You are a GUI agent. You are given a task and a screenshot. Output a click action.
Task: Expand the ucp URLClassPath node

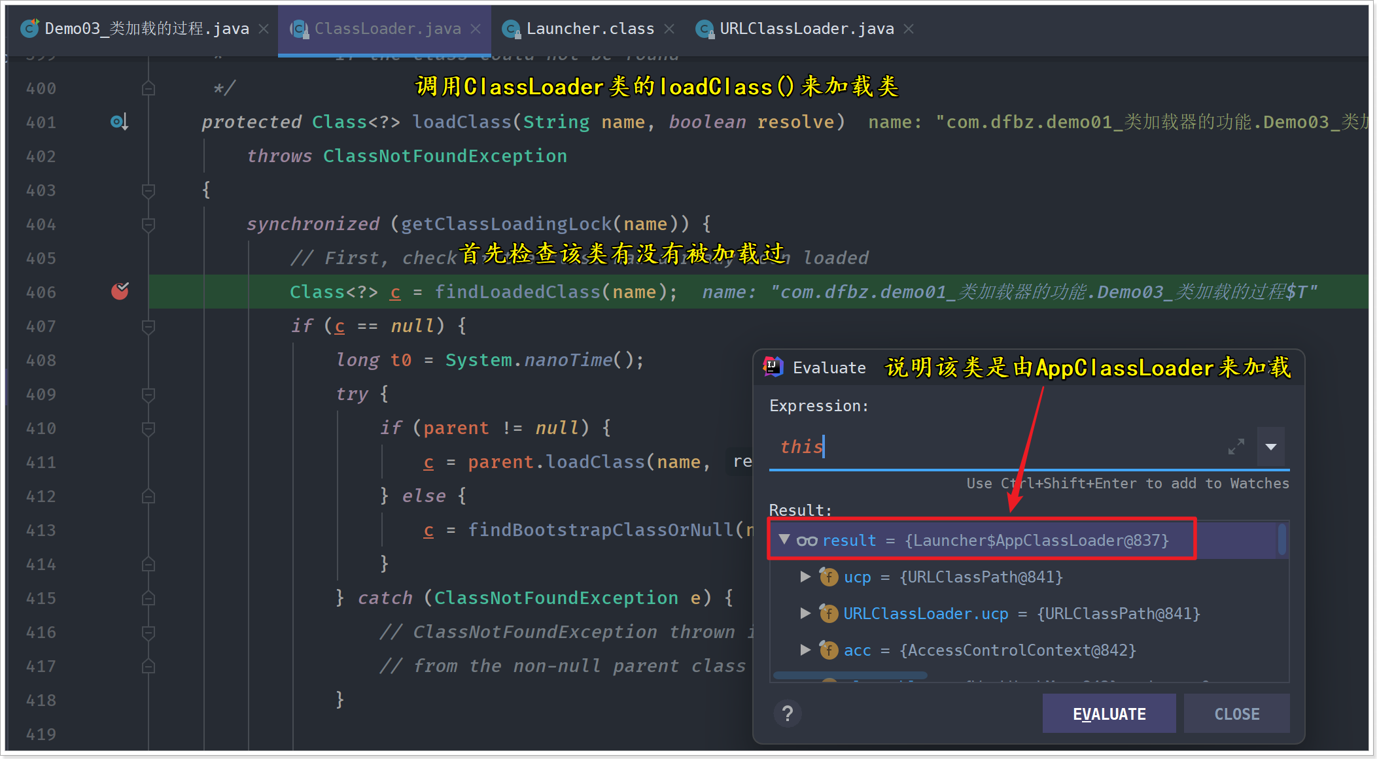805,577
